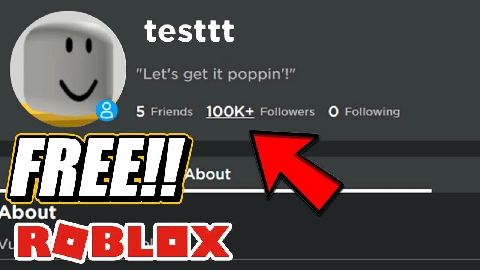Click the white underline beneath the About tab
This screenshot has height=270, width=480.
pyautogui.click(x=307, y=191)
